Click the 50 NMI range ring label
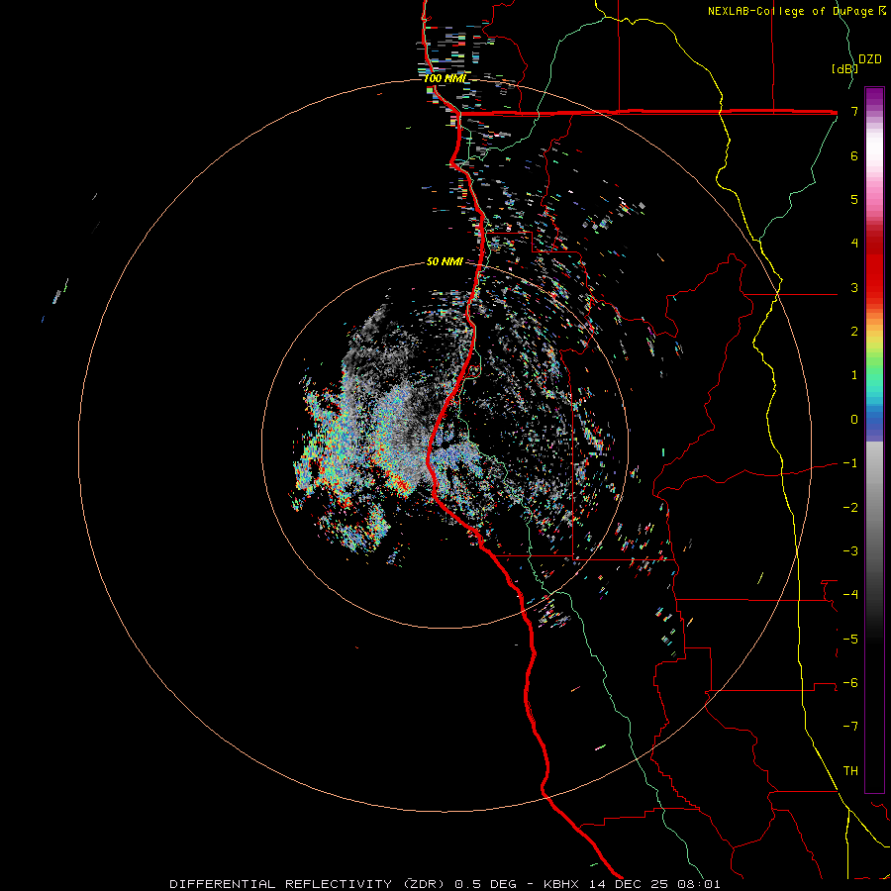Image resolution: width=891 pixels, height=891 pixels. [x=445, y=261]
